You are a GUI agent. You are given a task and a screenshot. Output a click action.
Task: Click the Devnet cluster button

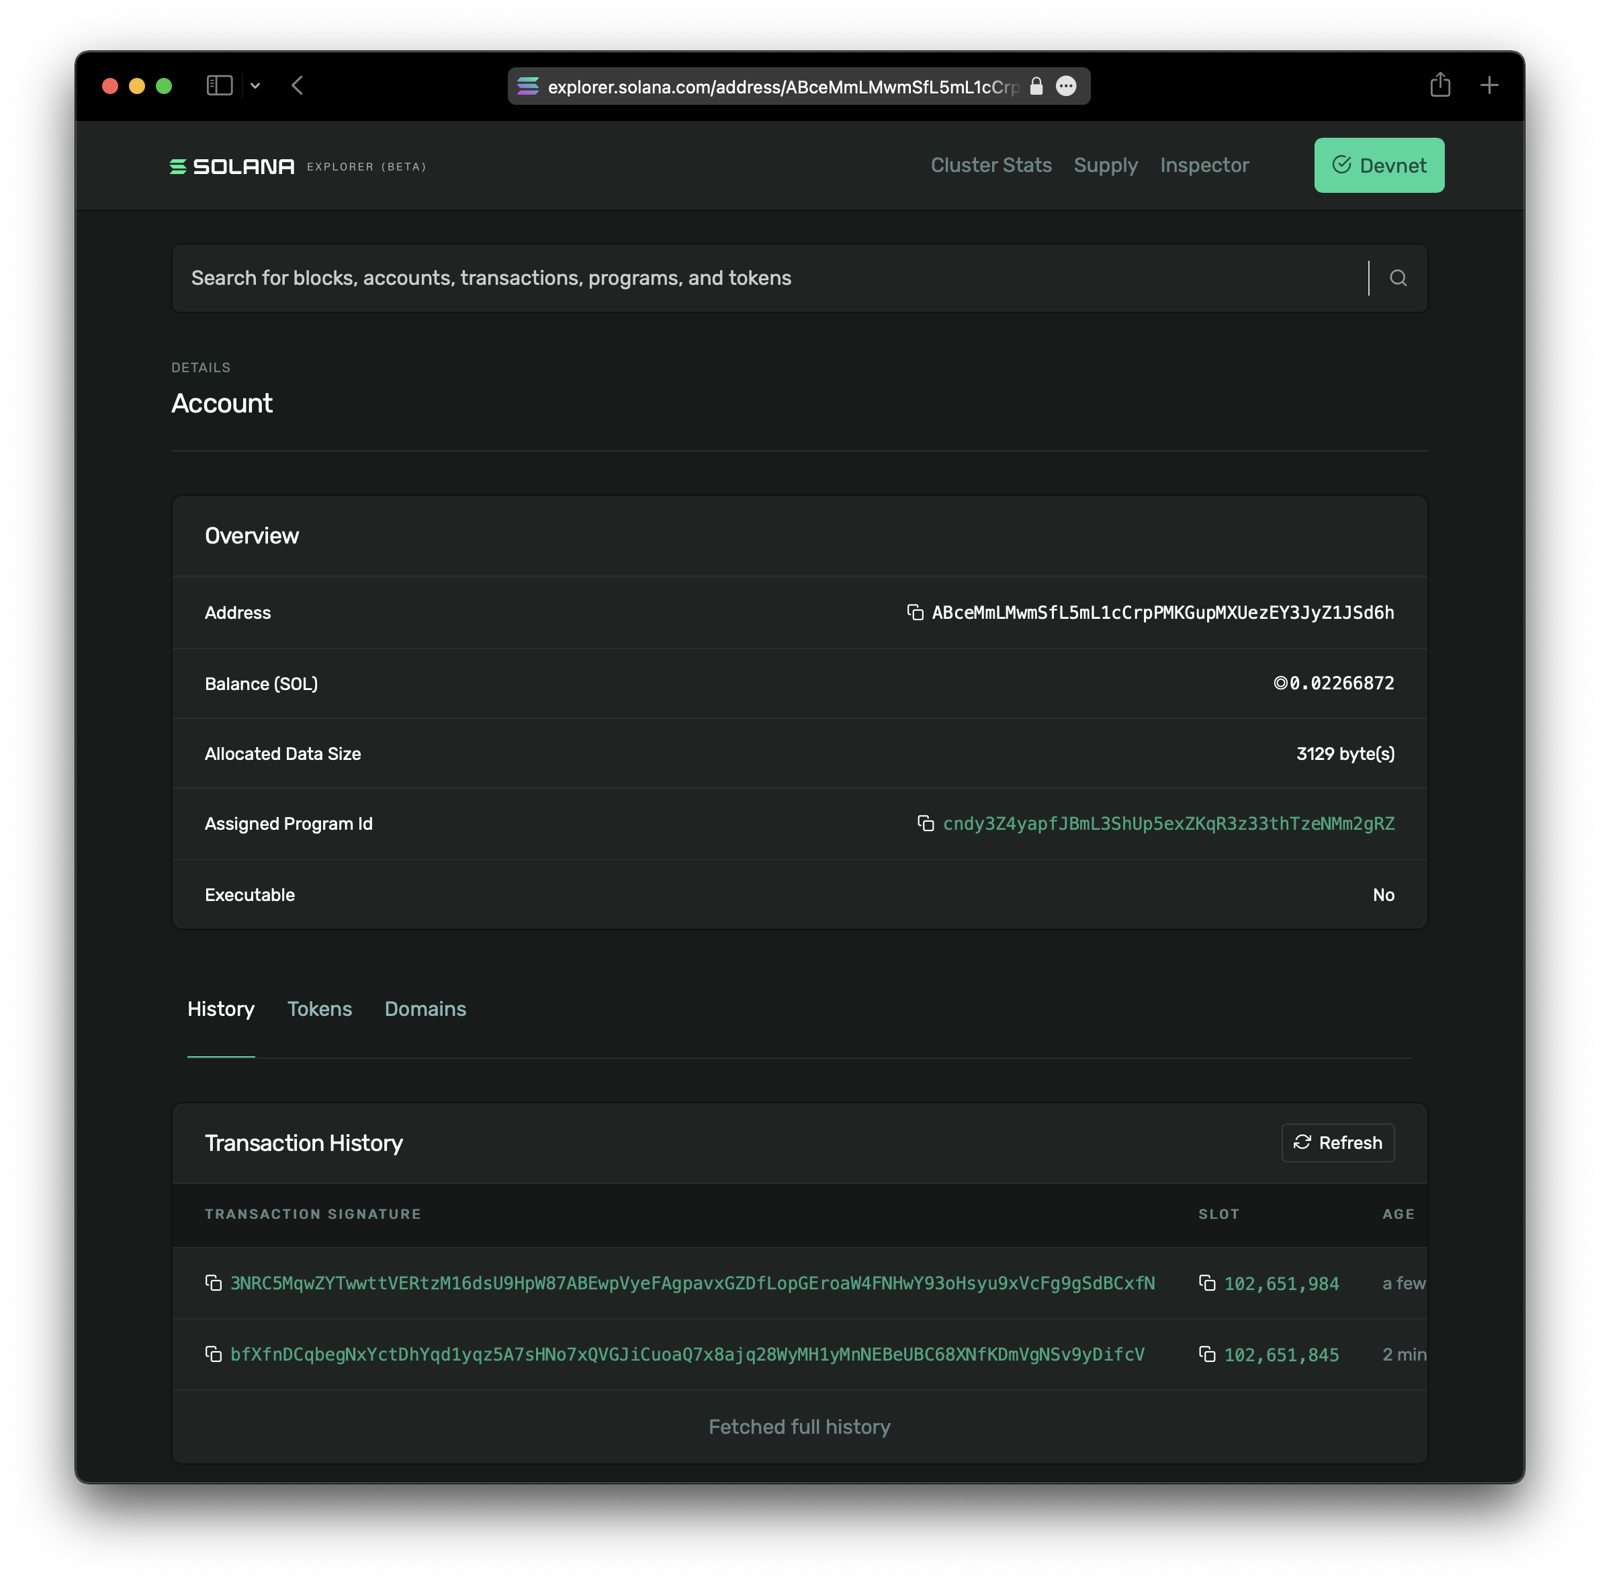pos(1379,165)
